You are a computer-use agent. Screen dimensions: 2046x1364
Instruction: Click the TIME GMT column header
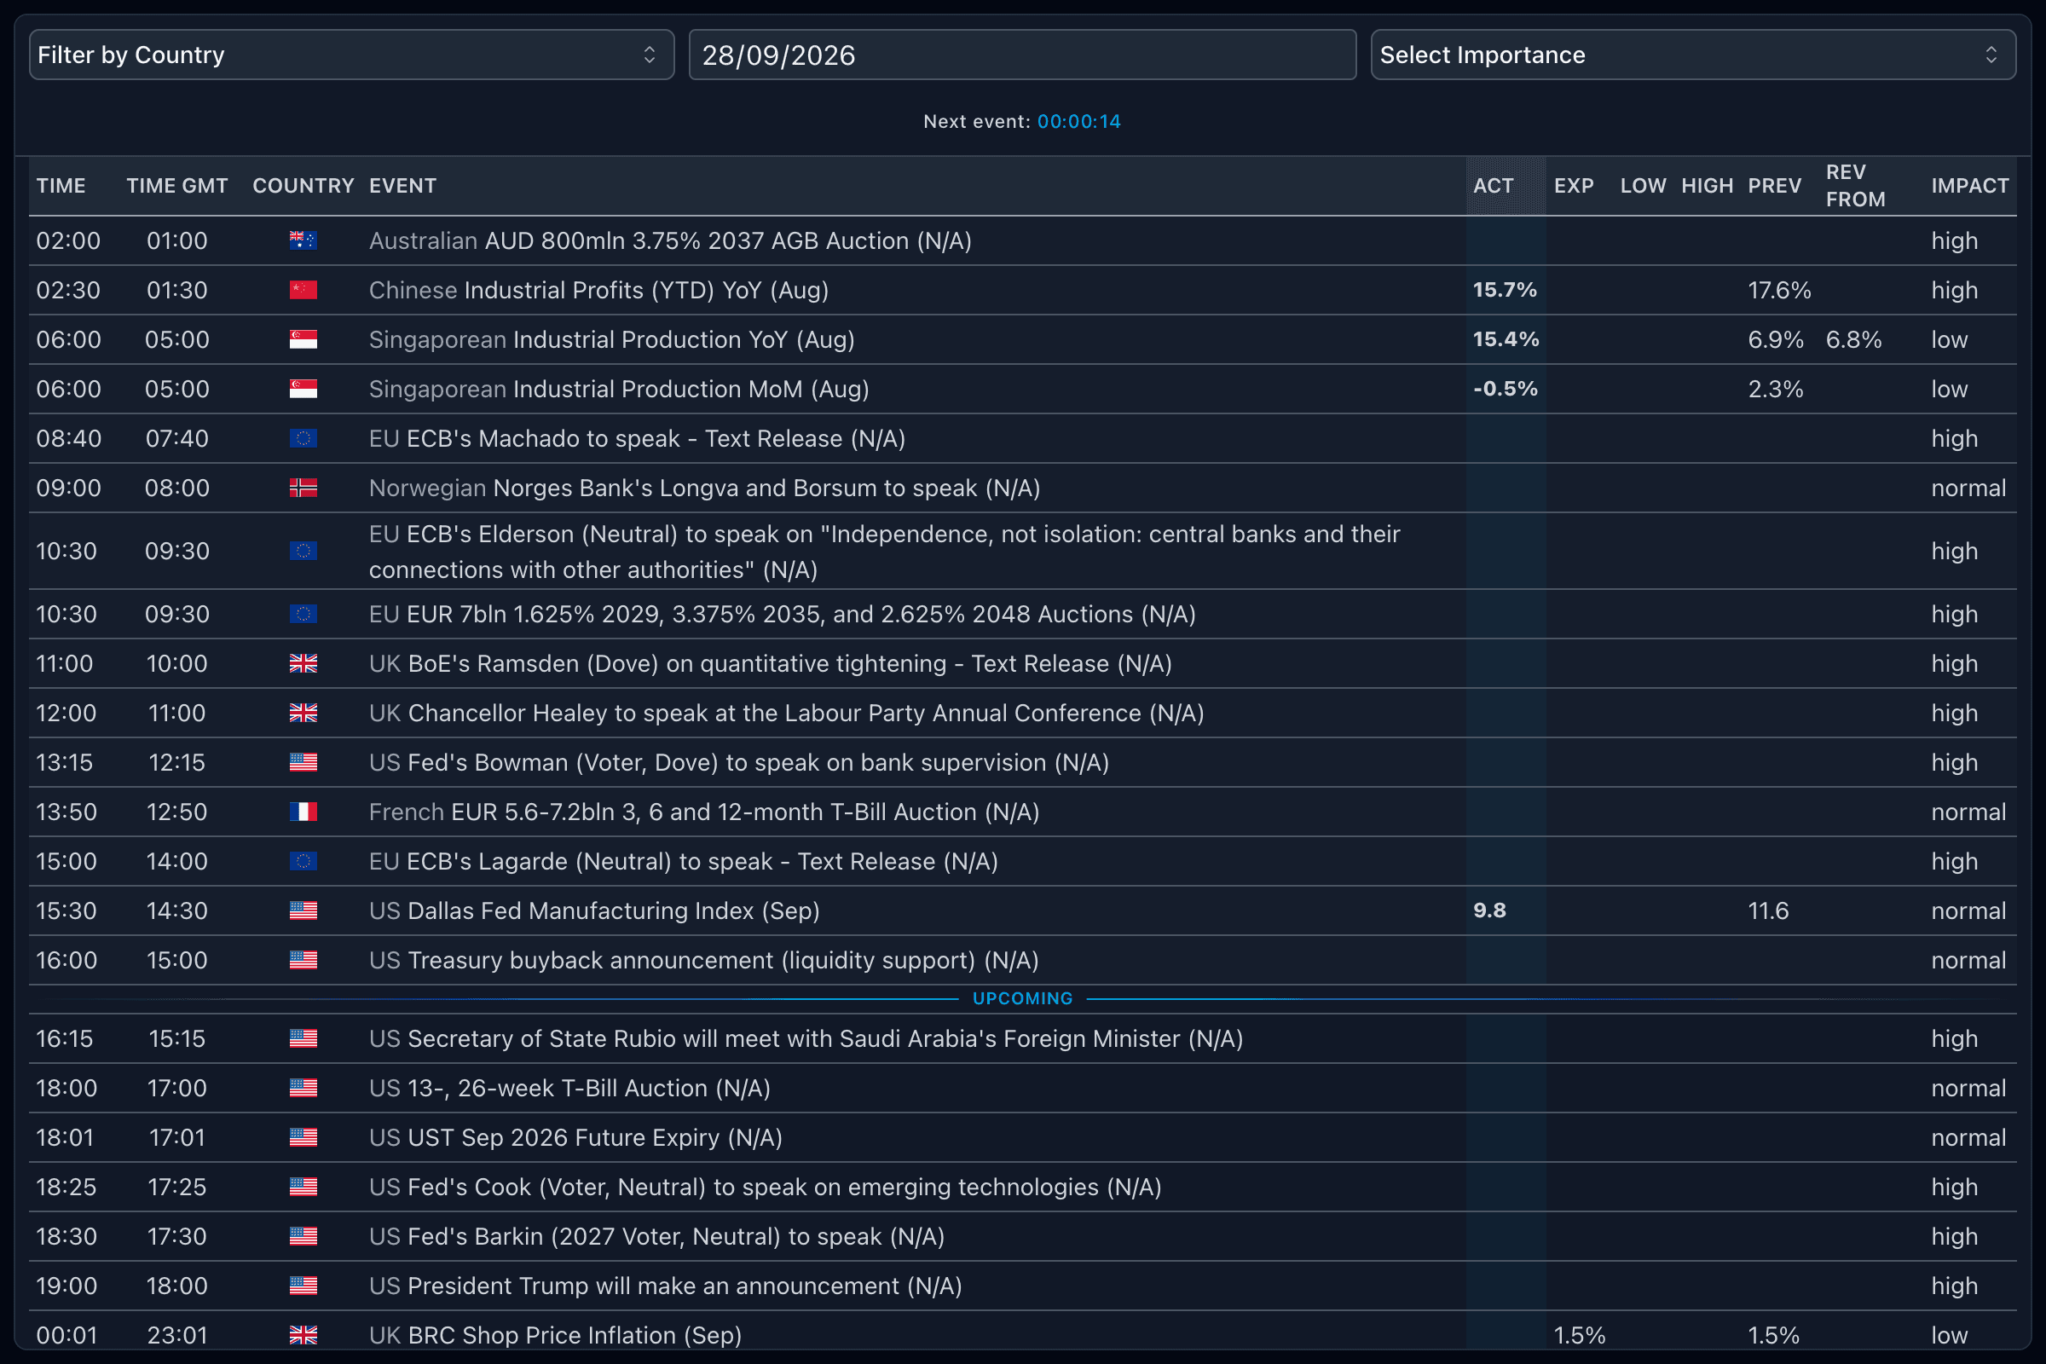pos(177,186)
